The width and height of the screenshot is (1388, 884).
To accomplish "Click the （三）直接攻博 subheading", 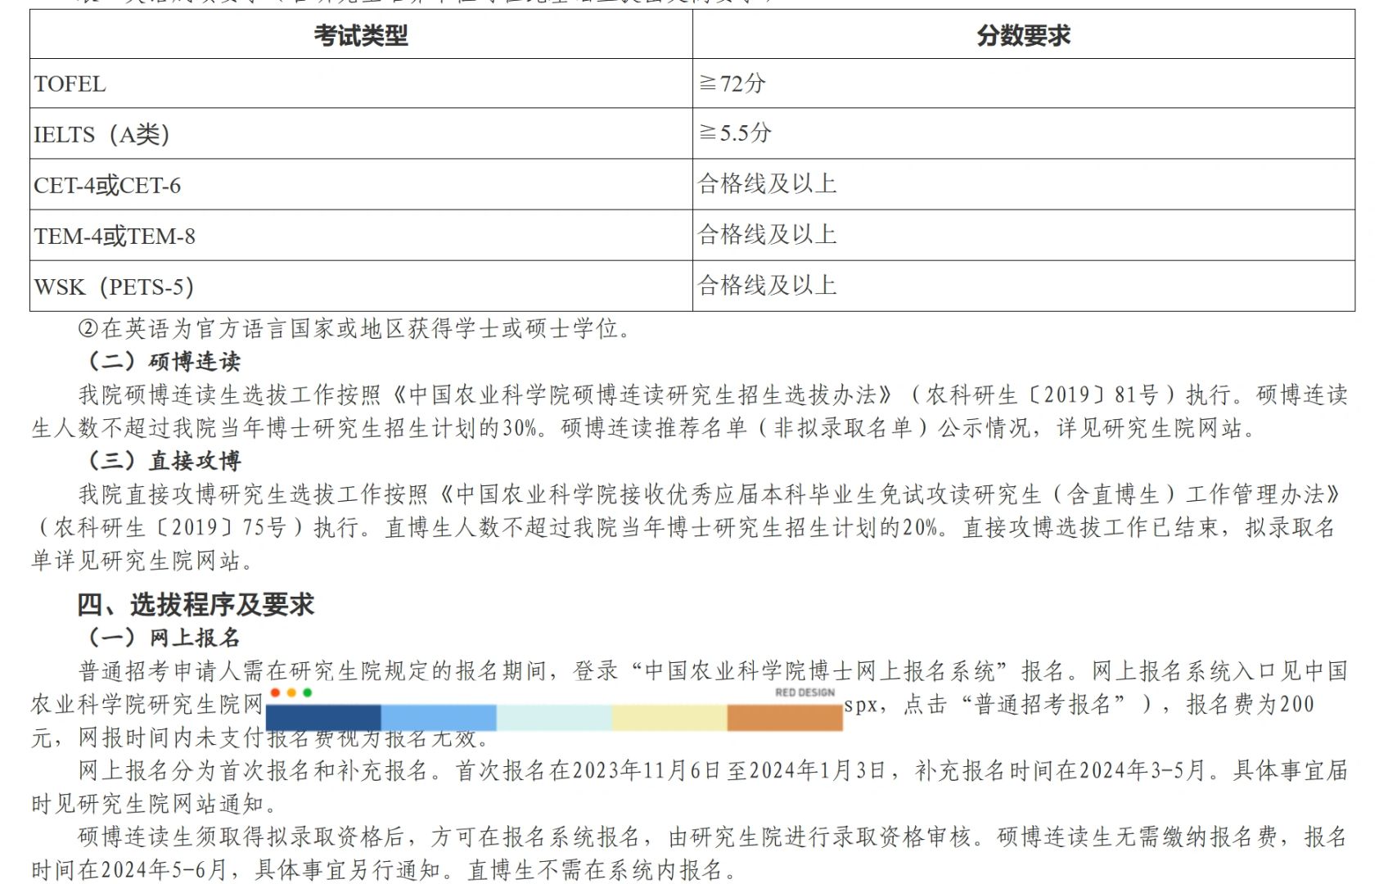I will (x=163, y=461).
